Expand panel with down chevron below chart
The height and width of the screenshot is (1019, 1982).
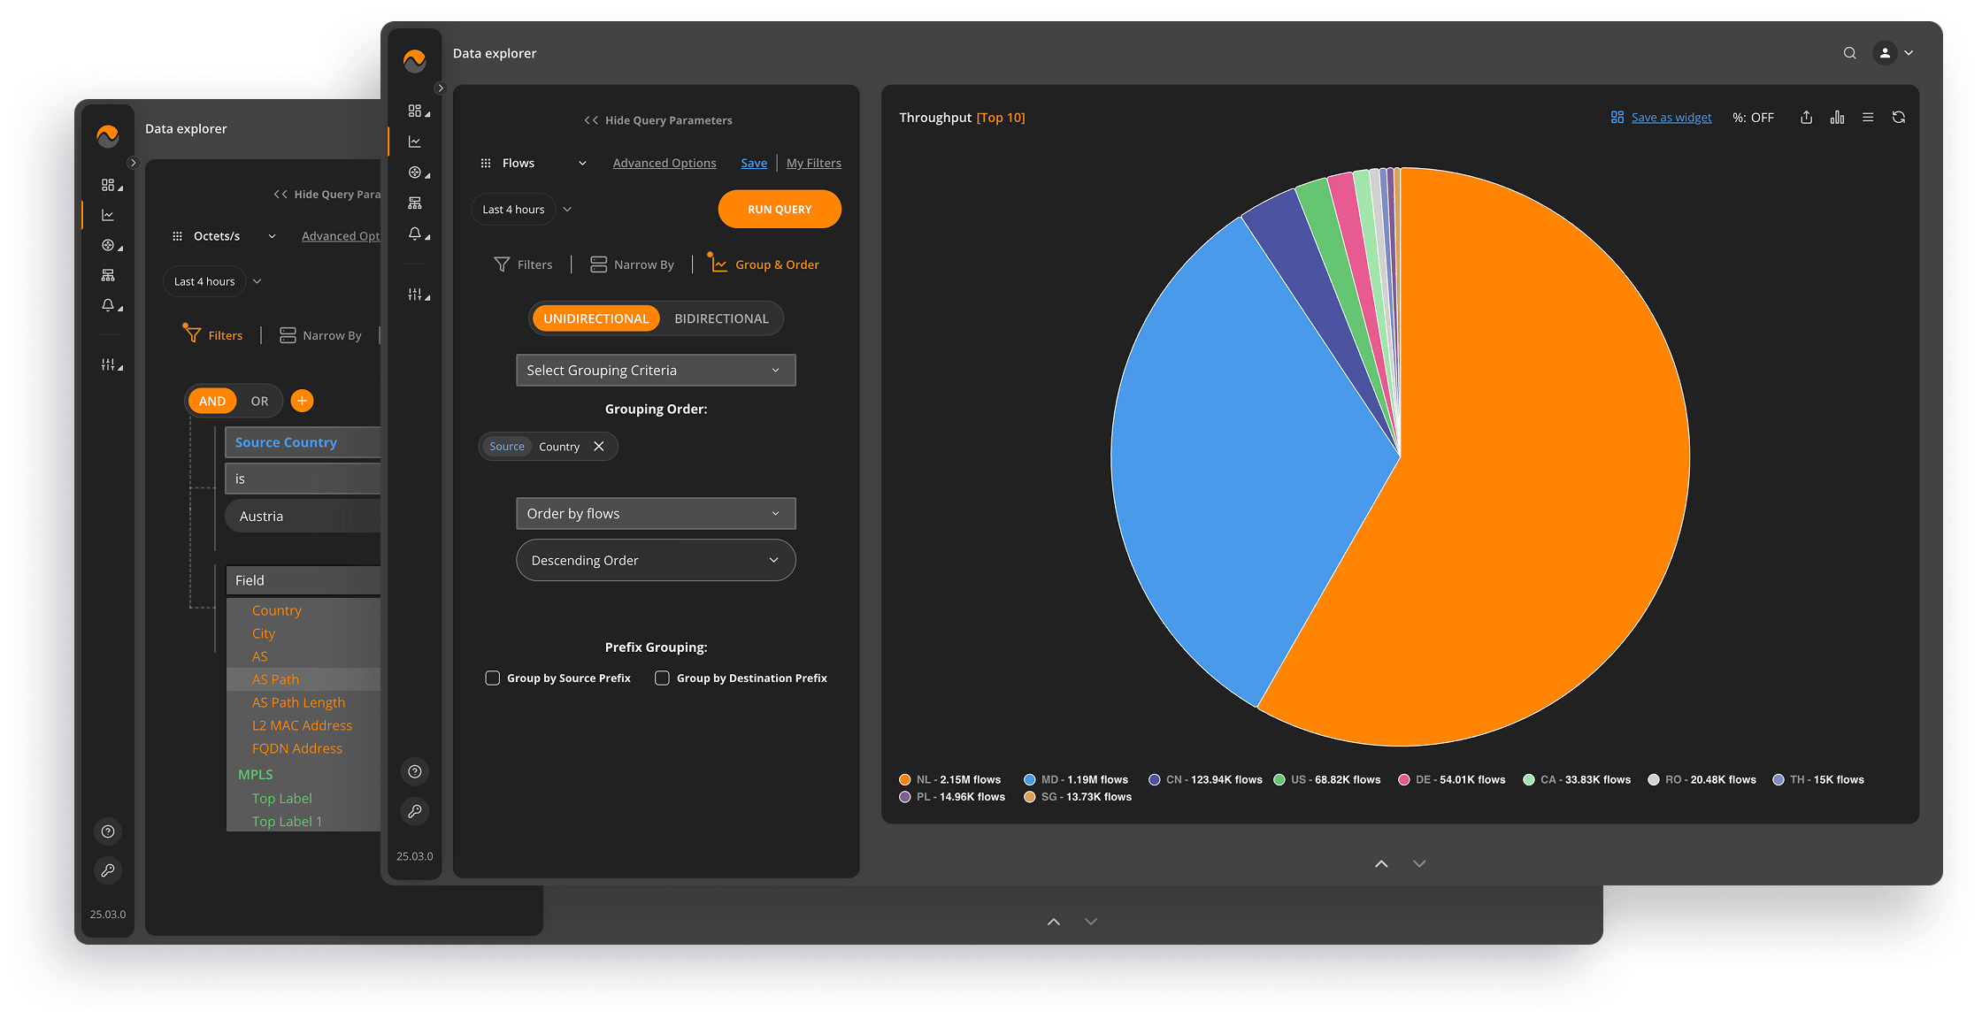1419,863
